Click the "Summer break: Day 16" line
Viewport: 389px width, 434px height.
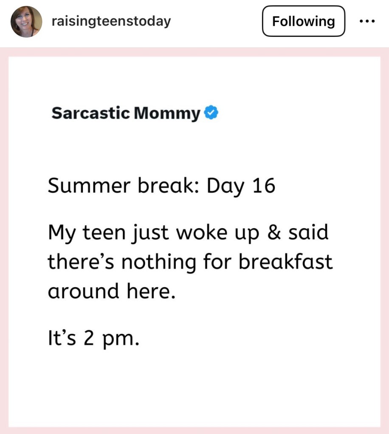(x=161, y=187)
